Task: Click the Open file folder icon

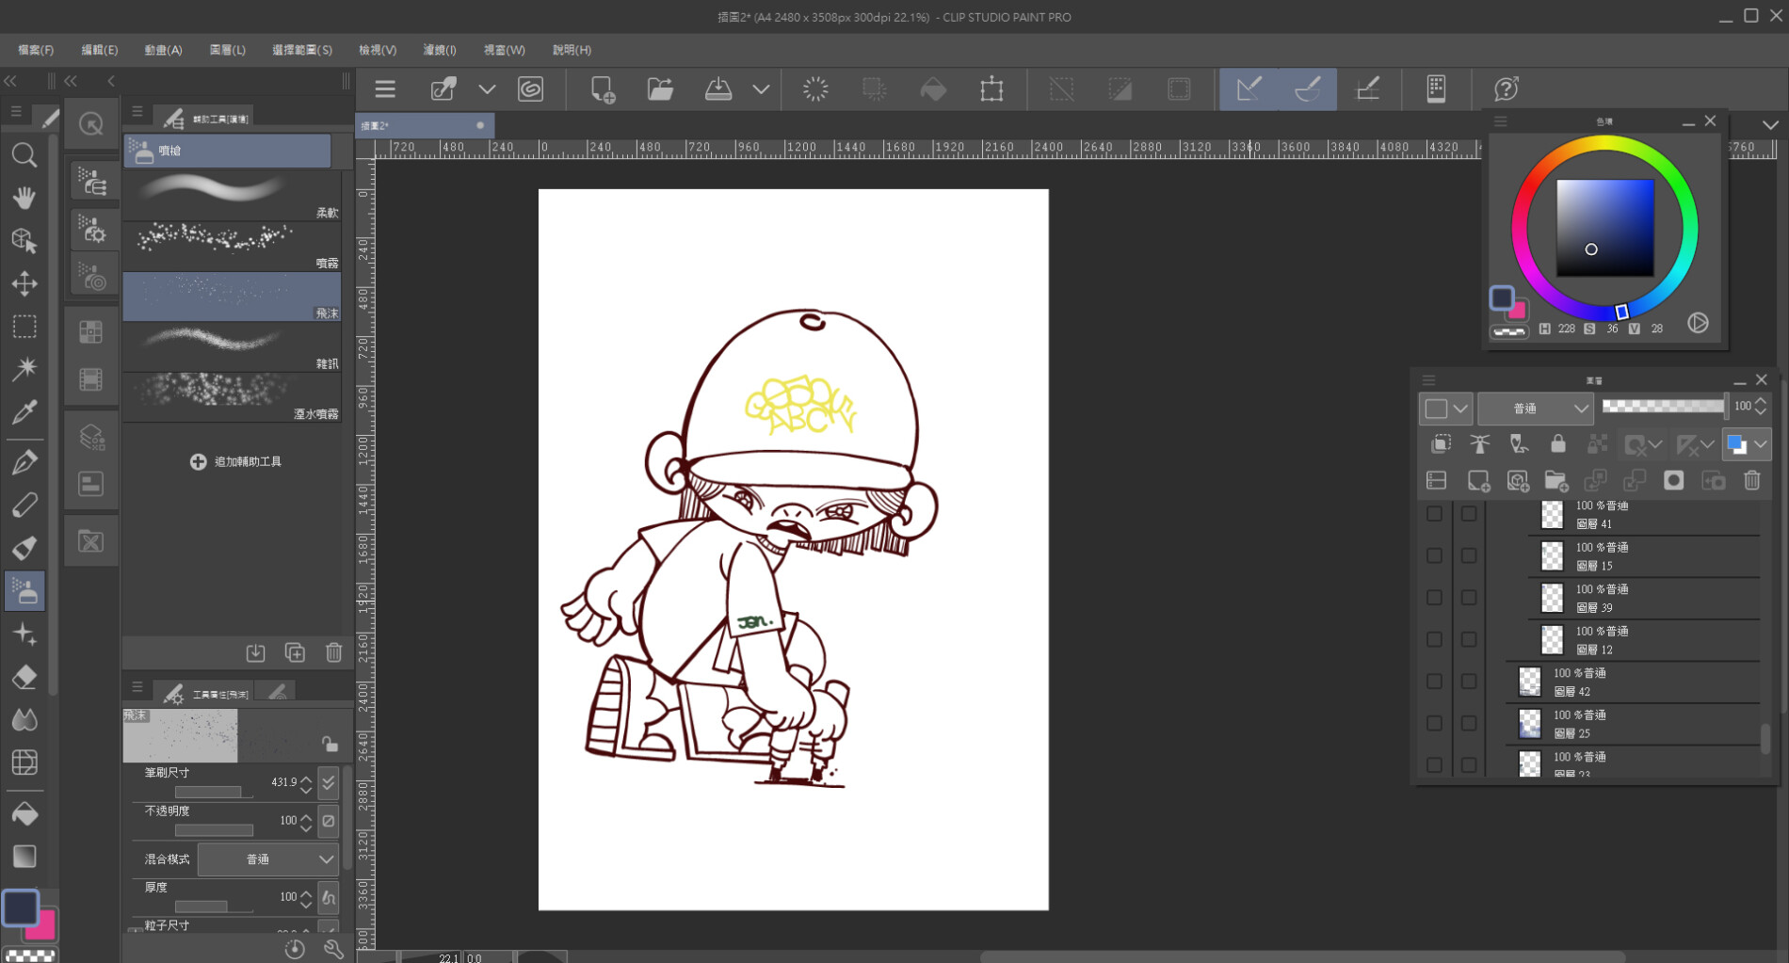Action: (660, 89)
